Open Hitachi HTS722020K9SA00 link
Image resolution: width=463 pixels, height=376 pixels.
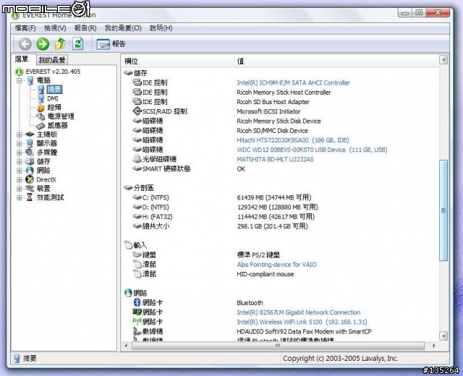pos(292,140)
